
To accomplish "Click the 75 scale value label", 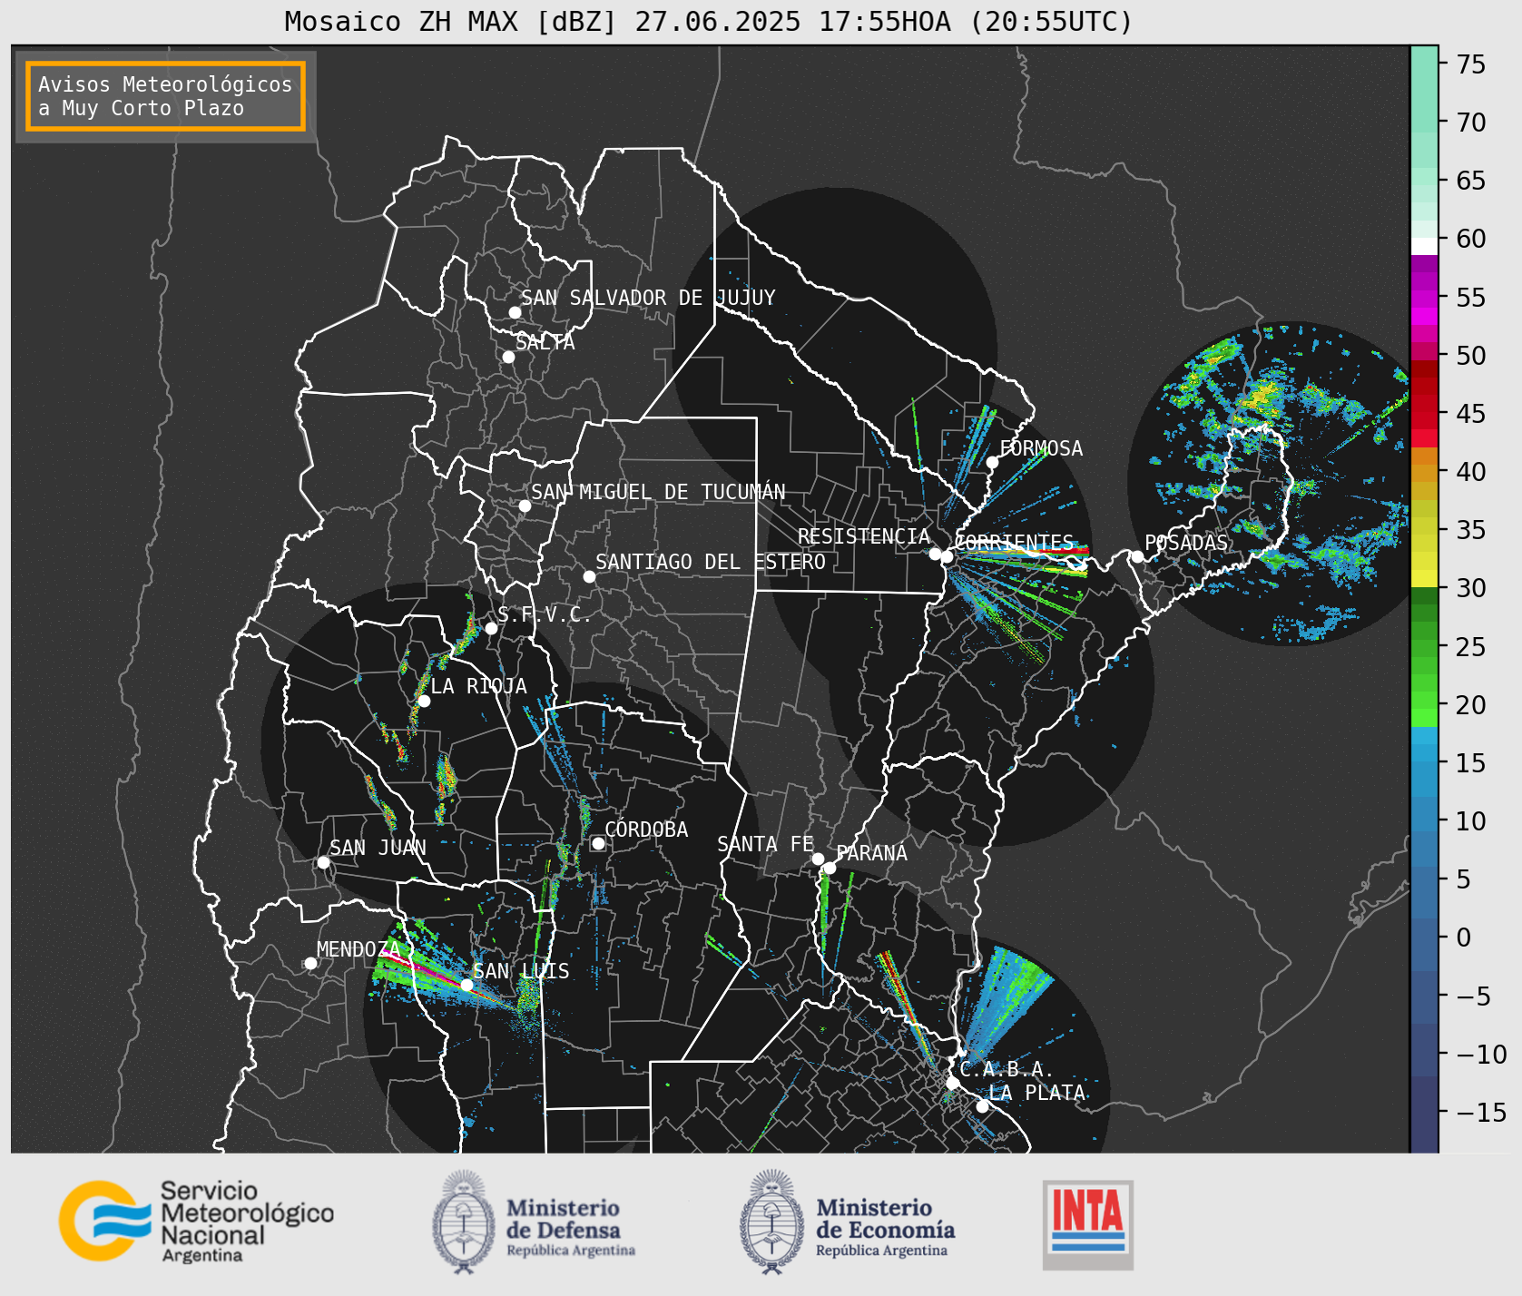I will click(x=1471, y=64).
